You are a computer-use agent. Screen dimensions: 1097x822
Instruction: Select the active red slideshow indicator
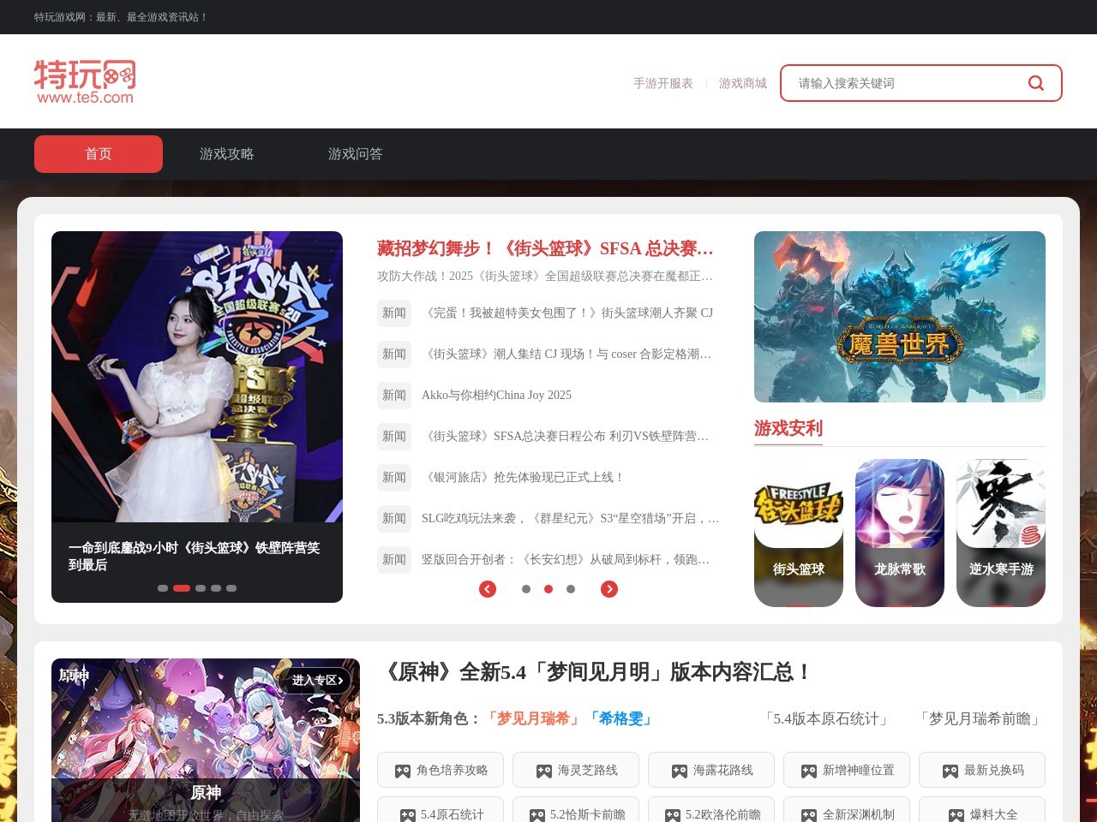pyautogui.click(x=182, y=588)
